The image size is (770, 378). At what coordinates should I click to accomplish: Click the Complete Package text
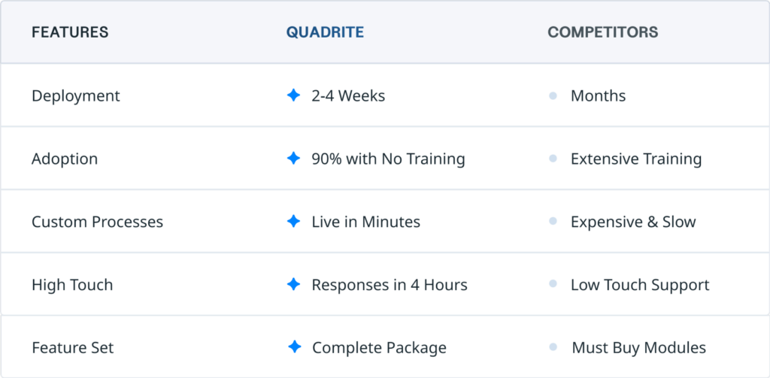(380, 348)
